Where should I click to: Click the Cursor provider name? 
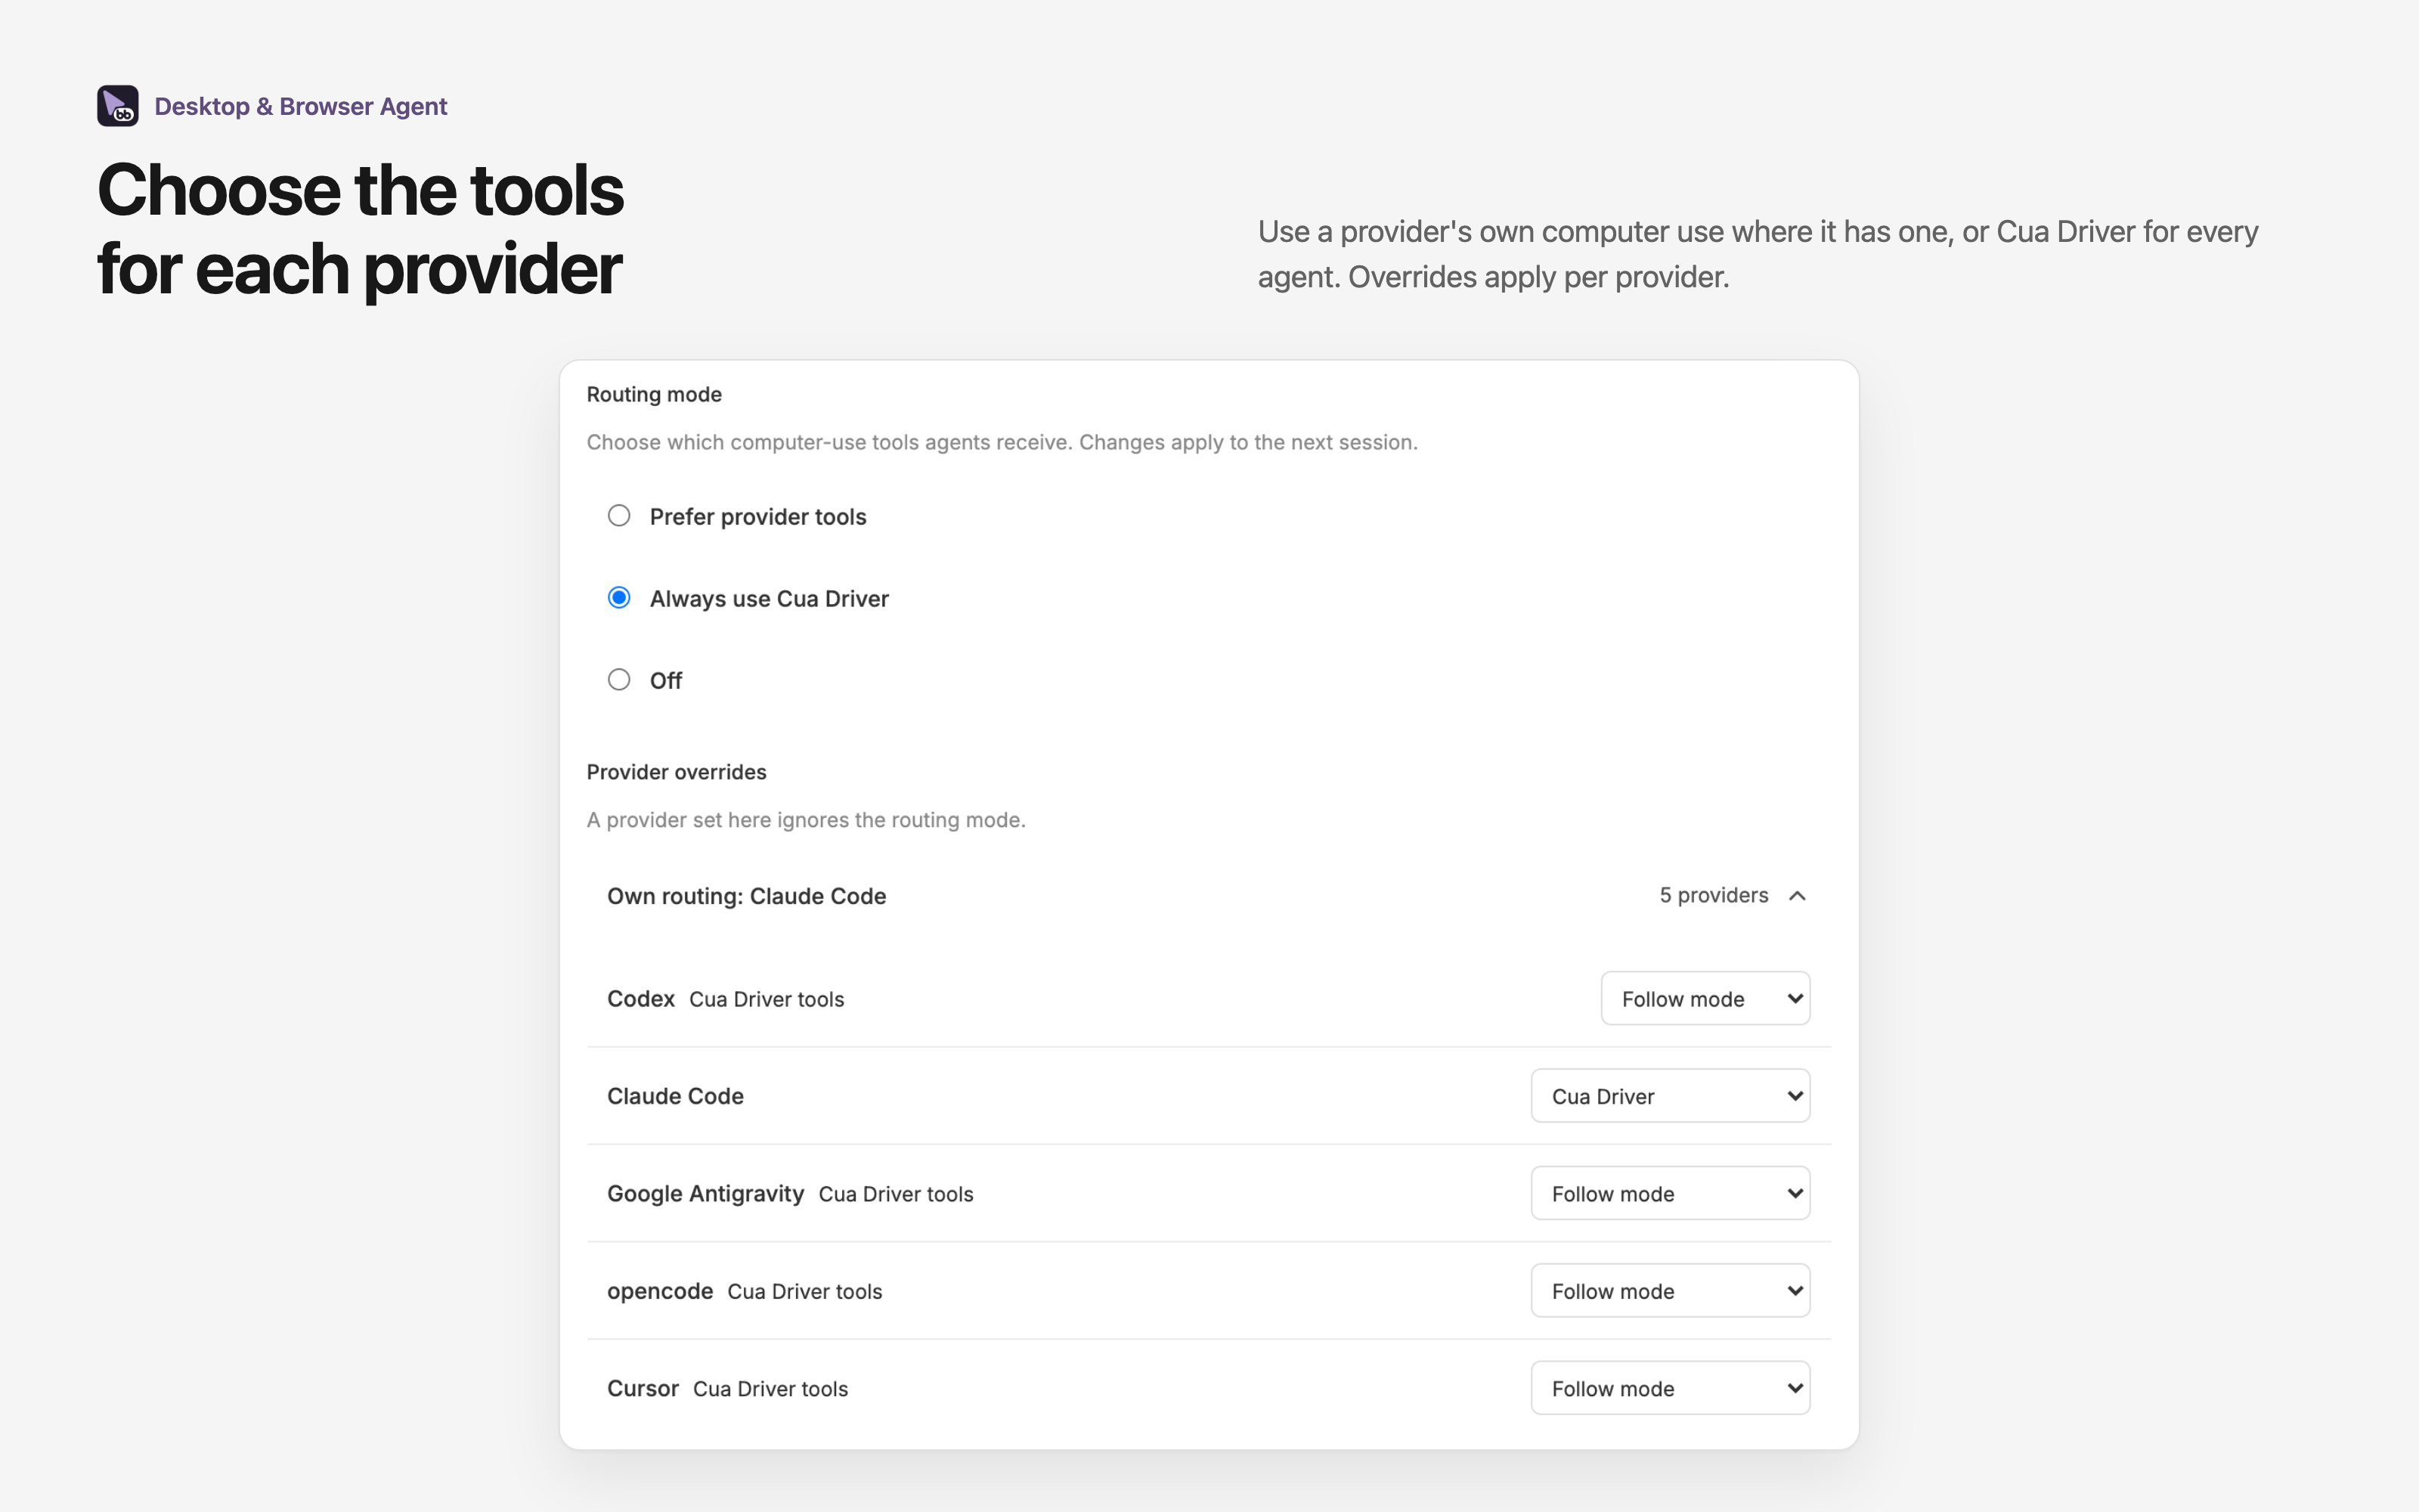[643, 1388]
